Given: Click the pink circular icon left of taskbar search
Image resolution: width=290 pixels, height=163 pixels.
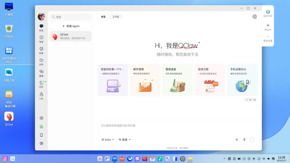Looking at the screenshot, I should [x=5, y=159].
